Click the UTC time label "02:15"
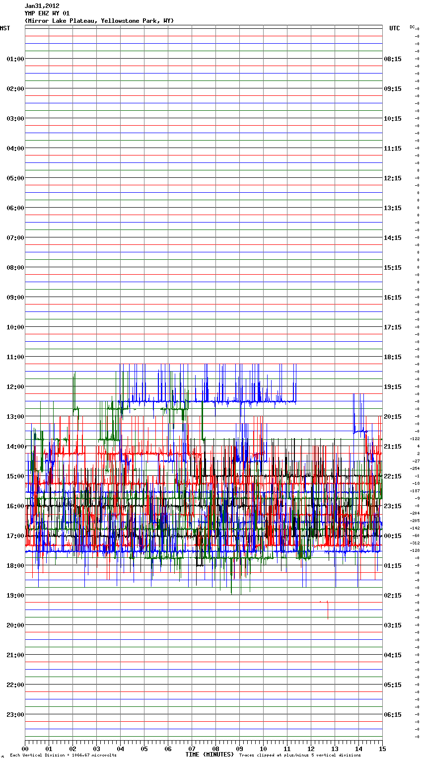 393,596
